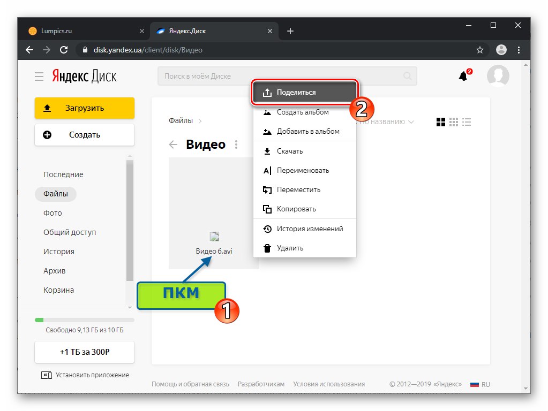Close the Яндекс.Диск tab

pos(270,31)
